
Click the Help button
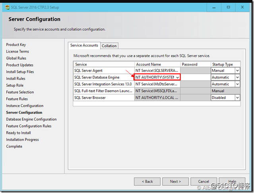point(232,181)
